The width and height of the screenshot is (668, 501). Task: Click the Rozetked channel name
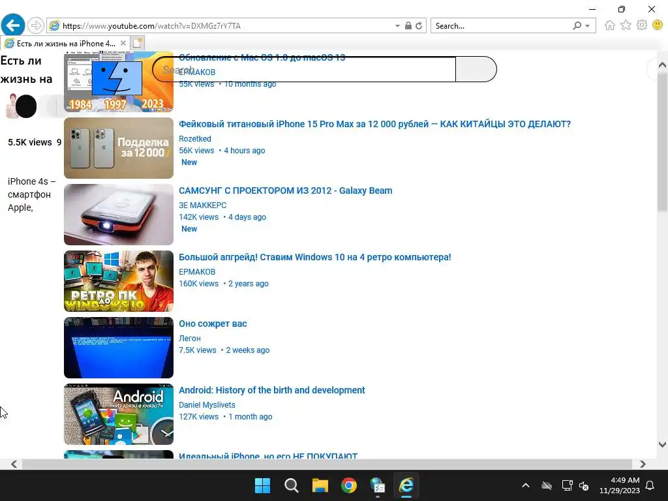[194, 138]
